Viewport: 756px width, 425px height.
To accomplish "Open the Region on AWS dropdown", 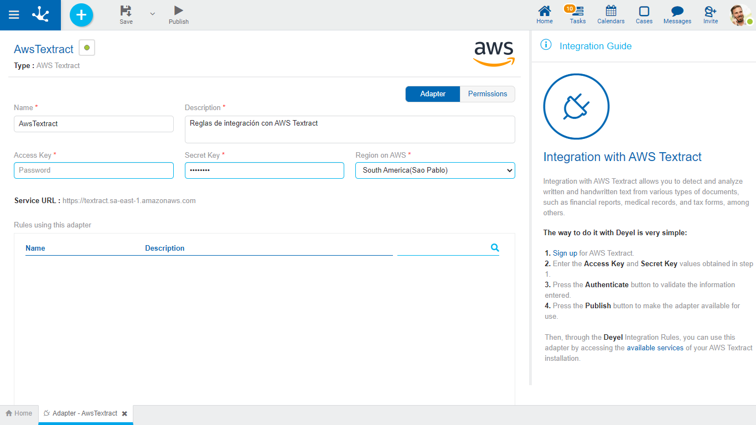I will [x=435, y=170].
